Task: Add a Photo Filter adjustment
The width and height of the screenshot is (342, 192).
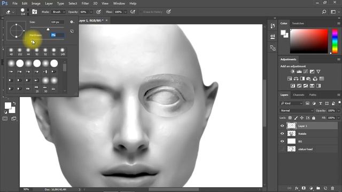Action: click(309, 78)
